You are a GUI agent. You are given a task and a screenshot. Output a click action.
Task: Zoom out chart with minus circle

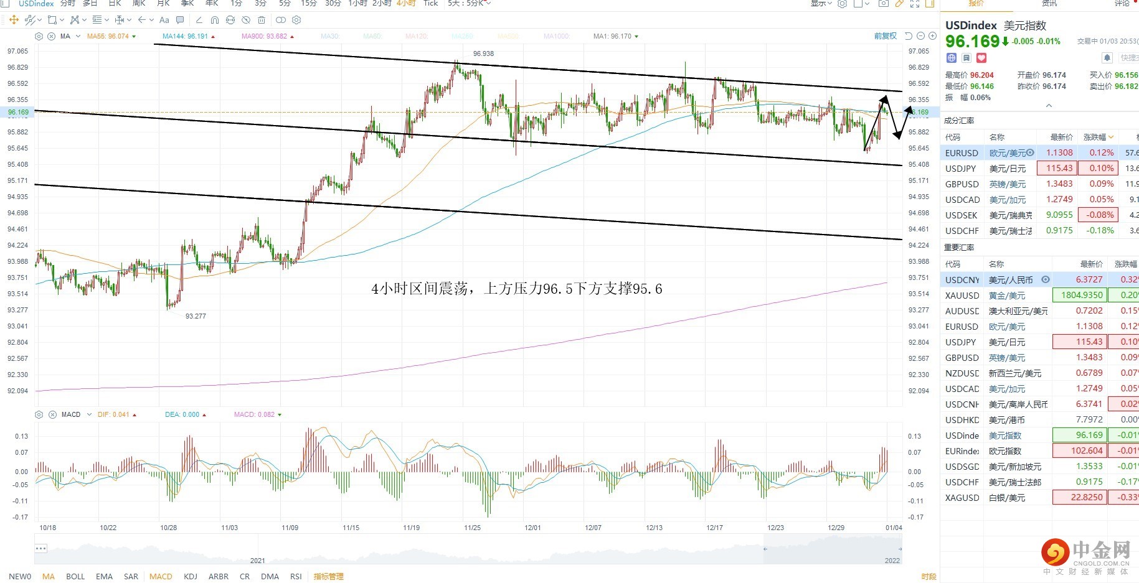click(921, 36)
